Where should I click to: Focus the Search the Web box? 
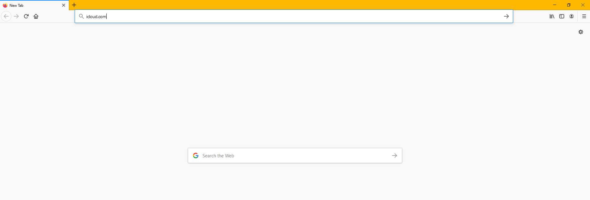click(x=295, y=156)
